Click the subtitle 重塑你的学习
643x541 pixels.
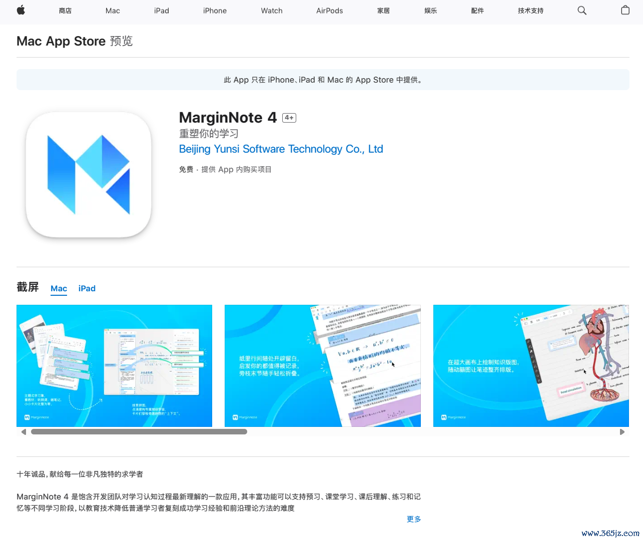(x=209, y=134)
